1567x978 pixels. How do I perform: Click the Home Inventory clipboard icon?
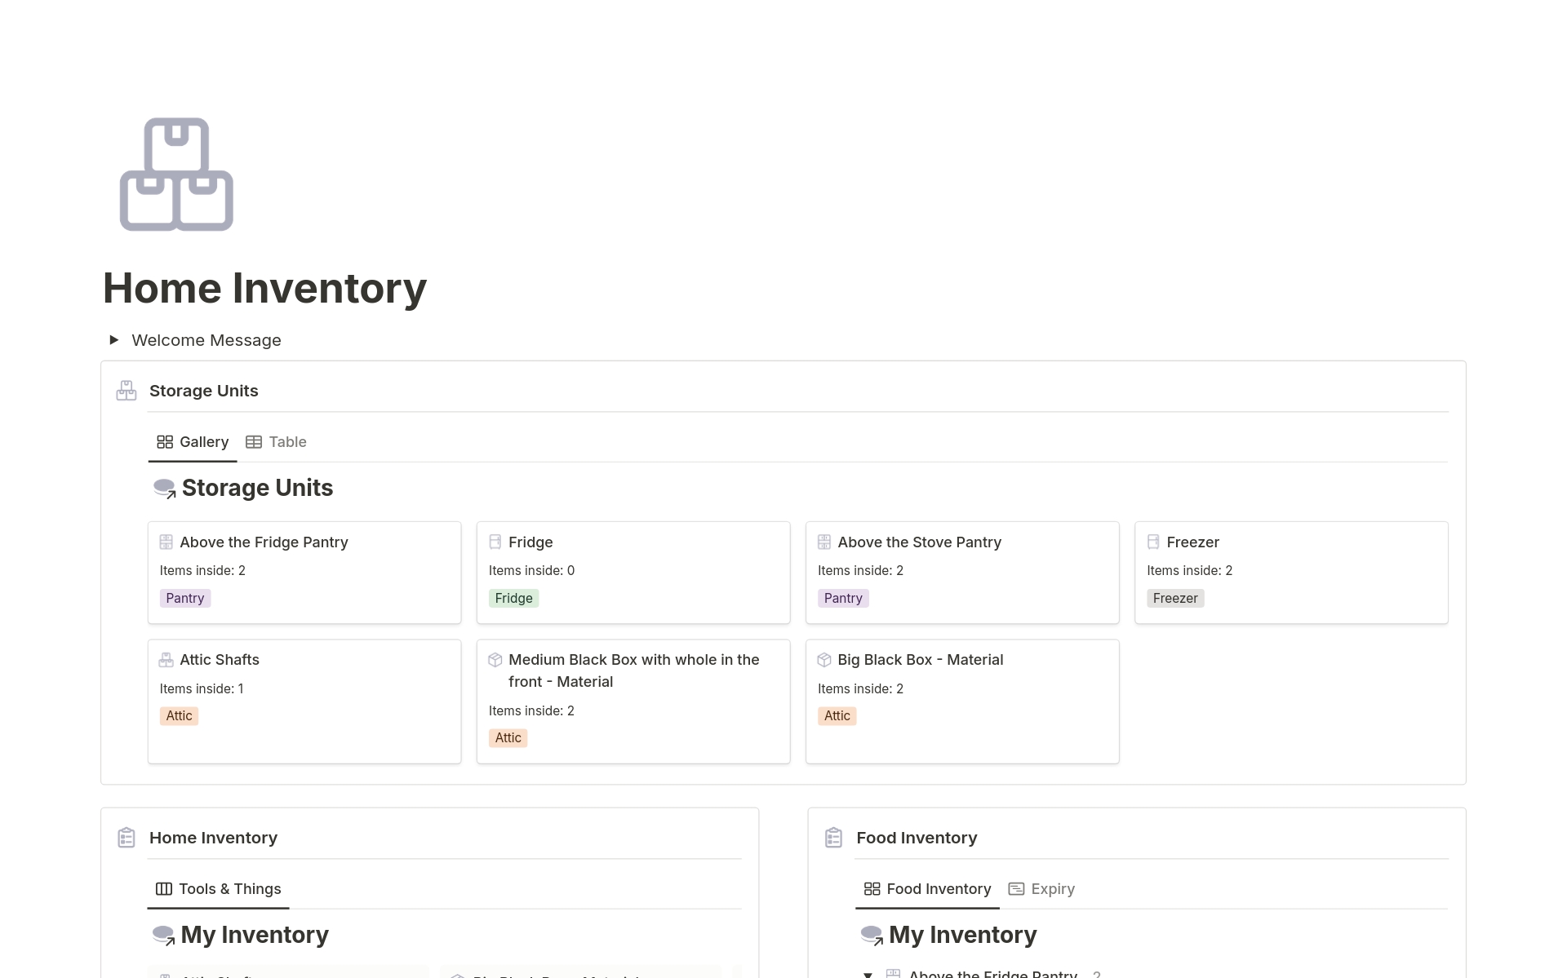point(127,838)
